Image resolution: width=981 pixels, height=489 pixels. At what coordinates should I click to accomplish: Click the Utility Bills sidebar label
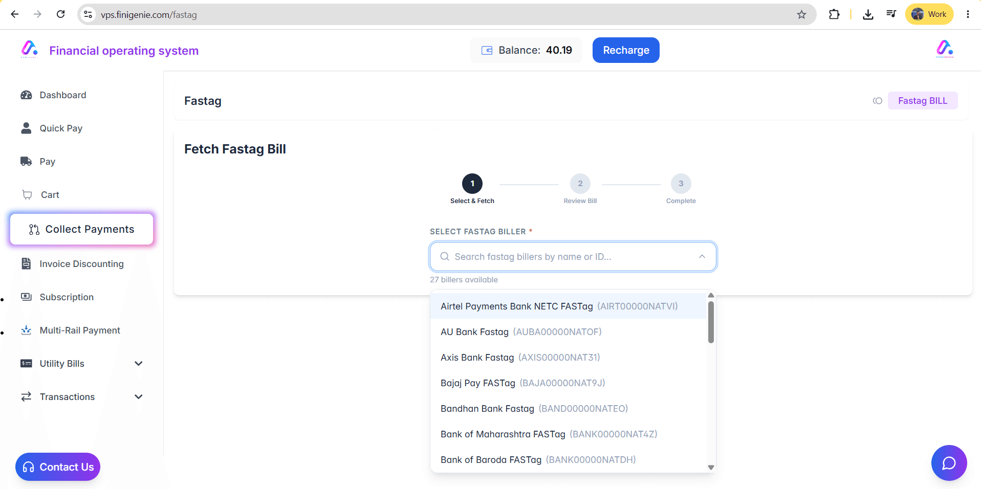tap(62, 364)
